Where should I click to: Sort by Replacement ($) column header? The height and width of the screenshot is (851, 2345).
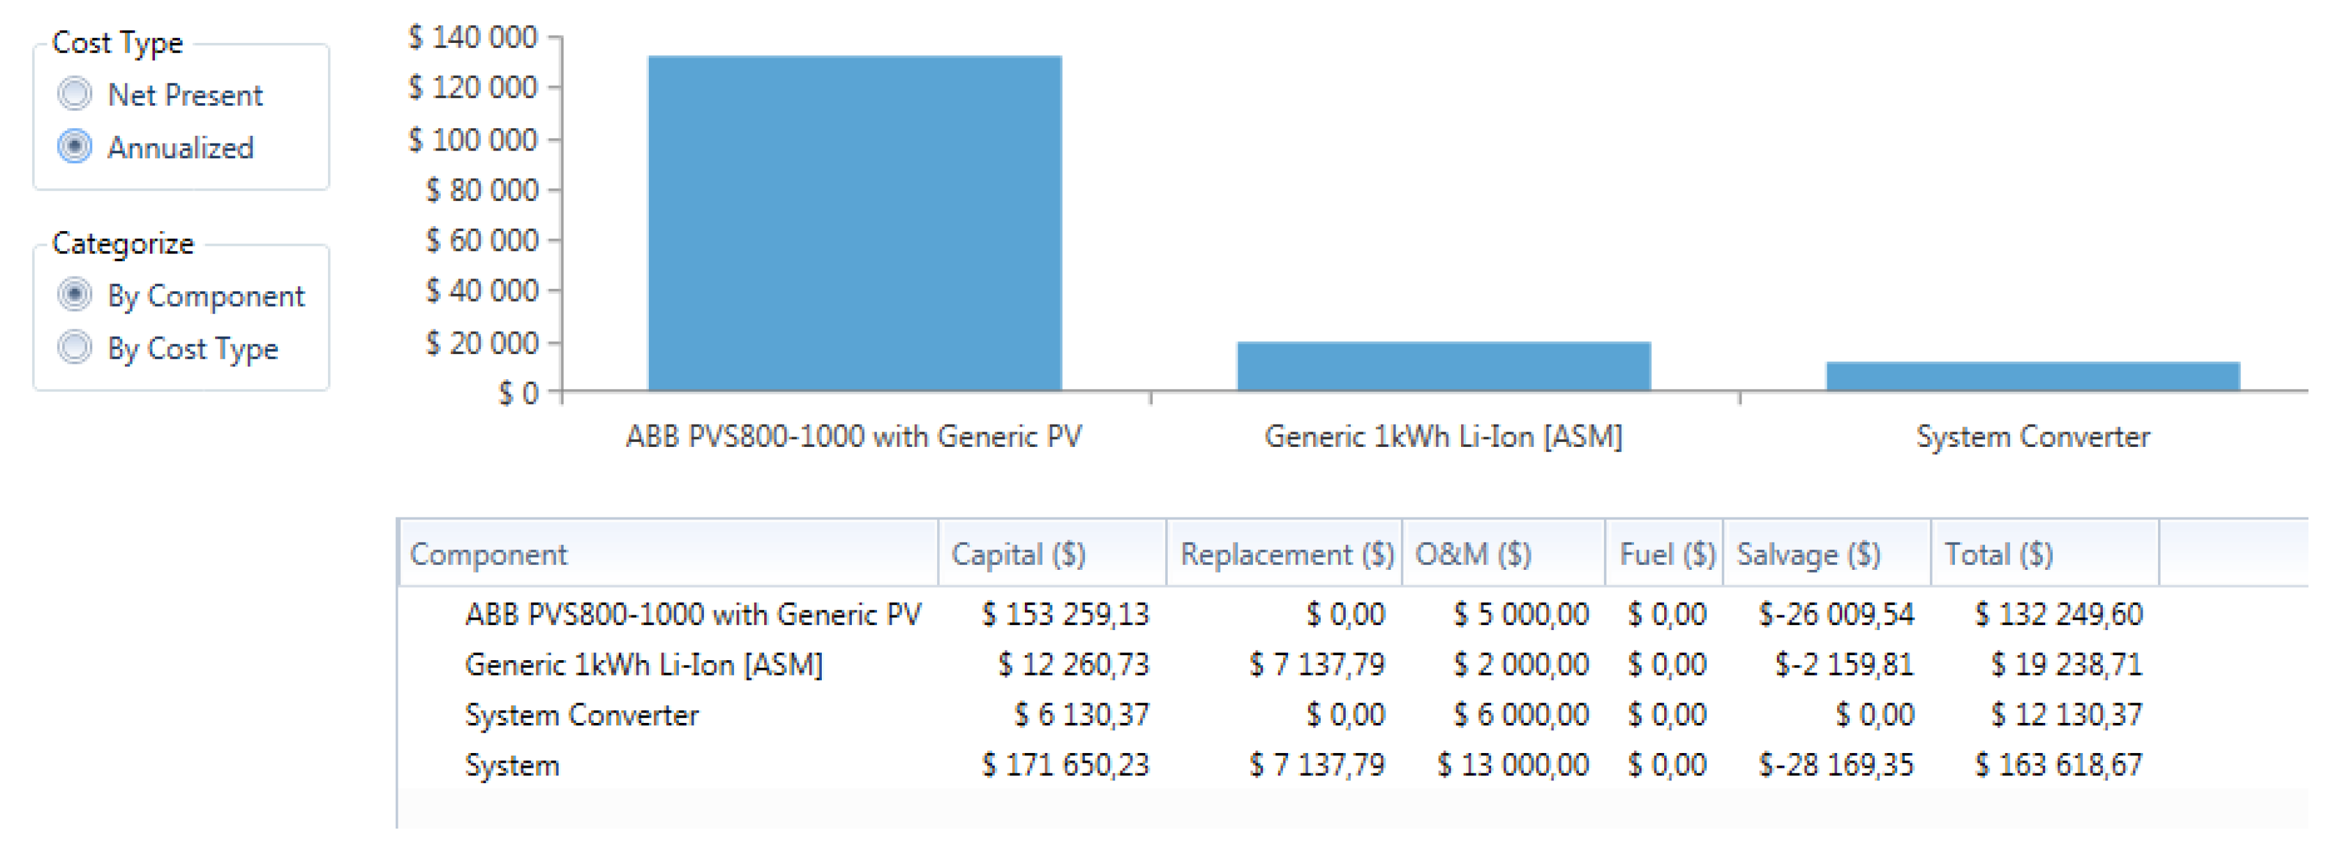[x=1284, y=553]
